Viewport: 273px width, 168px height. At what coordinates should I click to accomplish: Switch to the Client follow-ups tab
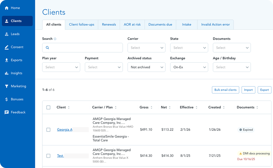82,24
